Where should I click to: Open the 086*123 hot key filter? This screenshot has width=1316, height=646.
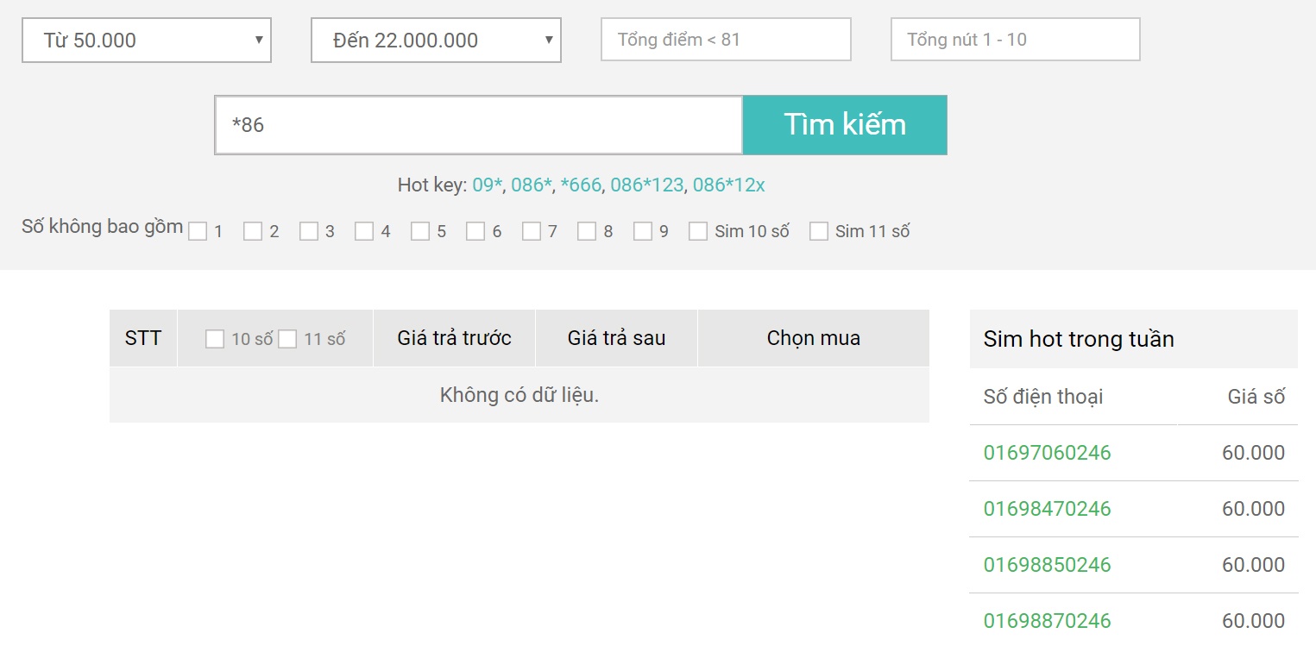645,184
